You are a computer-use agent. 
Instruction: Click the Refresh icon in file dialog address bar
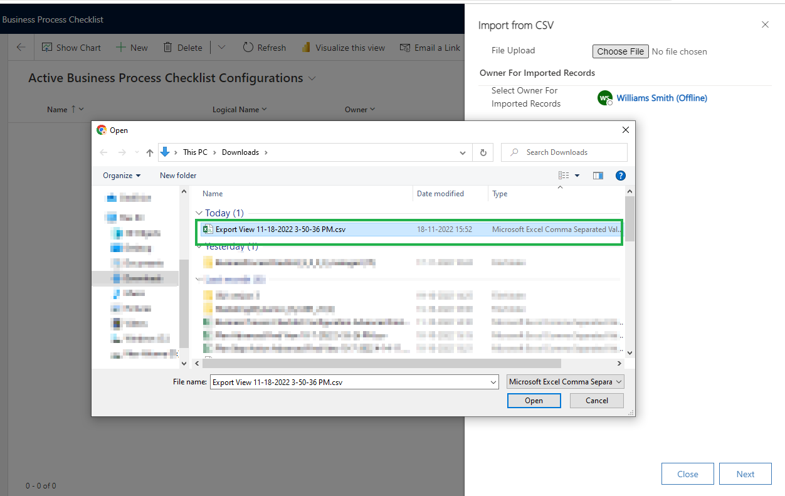click(x=483, y=152)
